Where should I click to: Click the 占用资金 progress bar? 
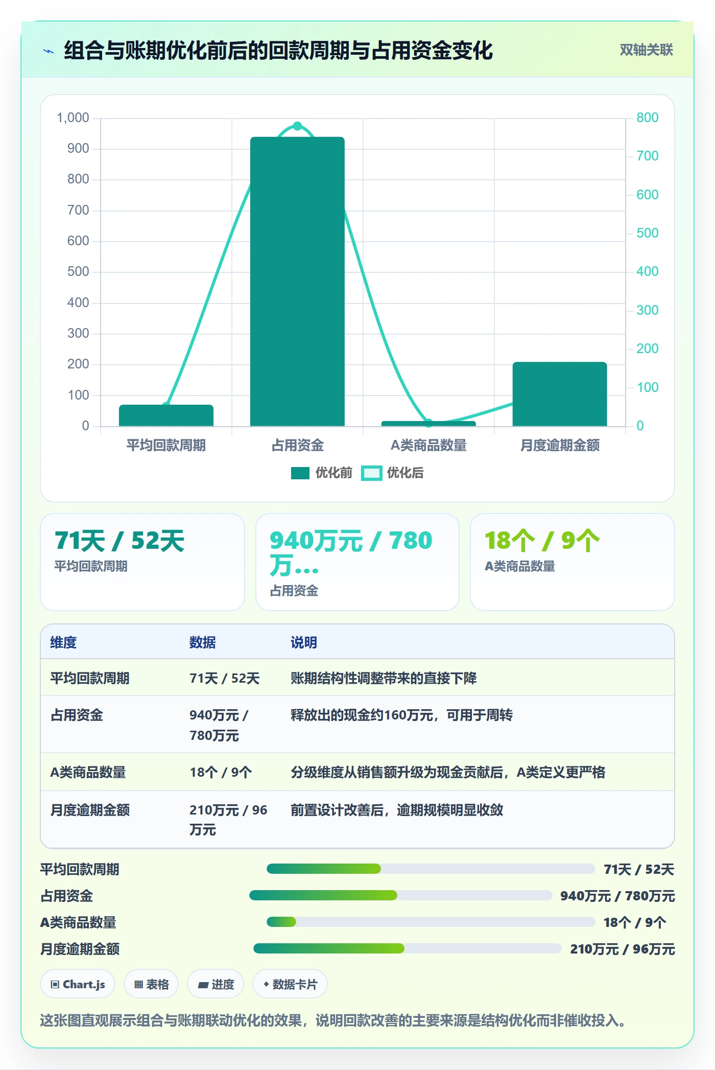400,895
